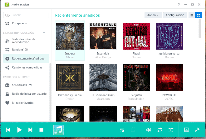Minimize the Audio Station window
The image size is (206, 139).
click(185, 5)
